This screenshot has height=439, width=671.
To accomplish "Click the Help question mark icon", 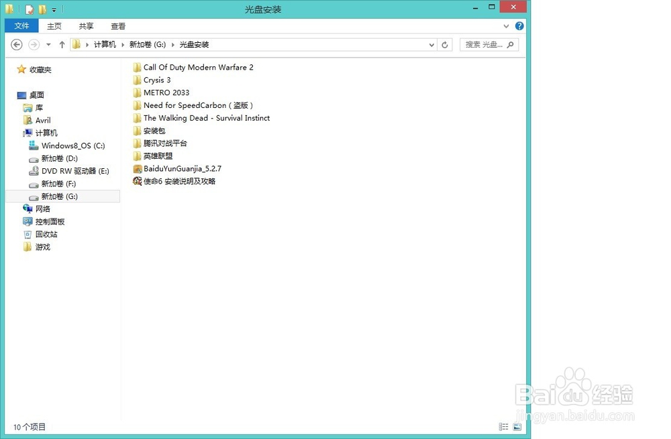I will pyautogui.click(x=520, y=26).
